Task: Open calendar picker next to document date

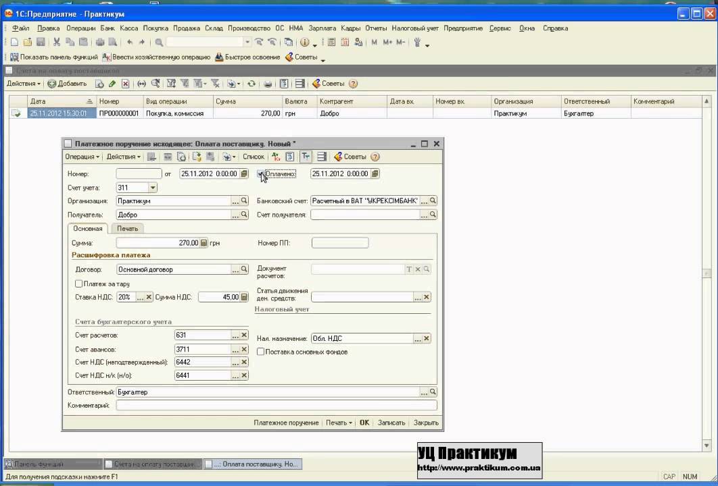Action: click(244, 173)
